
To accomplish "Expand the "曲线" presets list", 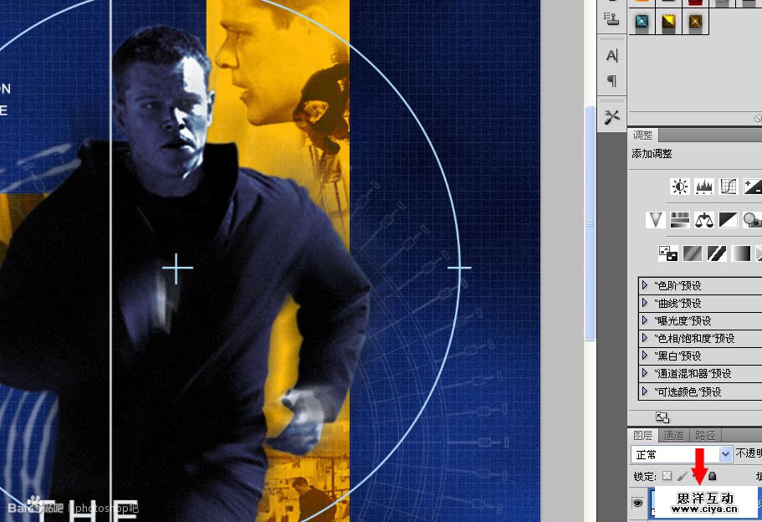I will (x=645, y=304).
